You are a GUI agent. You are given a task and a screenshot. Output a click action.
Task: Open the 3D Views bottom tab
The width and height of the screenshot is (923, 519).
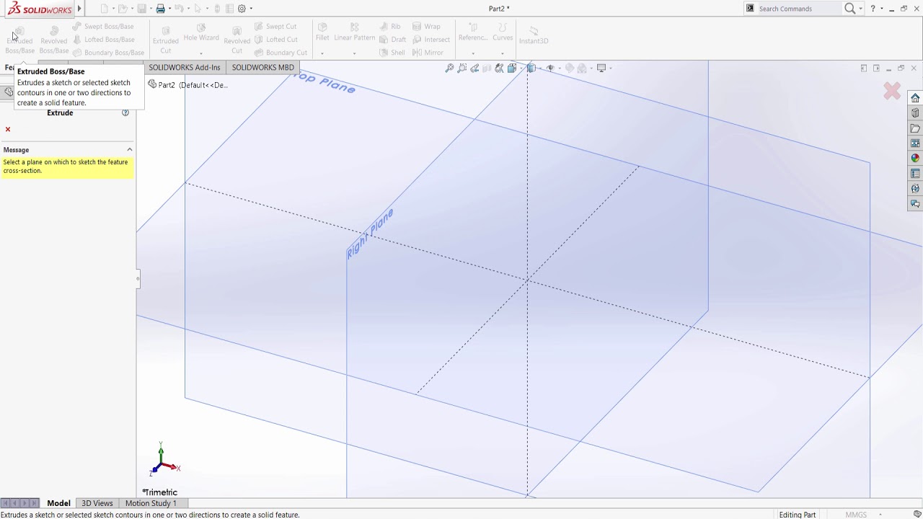coord(97,503)
